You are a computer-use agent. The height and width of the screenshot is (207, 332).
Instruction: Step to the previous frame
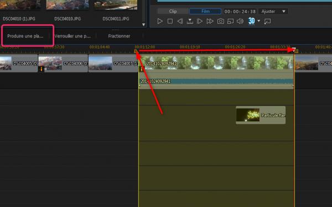tap(180, 21)
